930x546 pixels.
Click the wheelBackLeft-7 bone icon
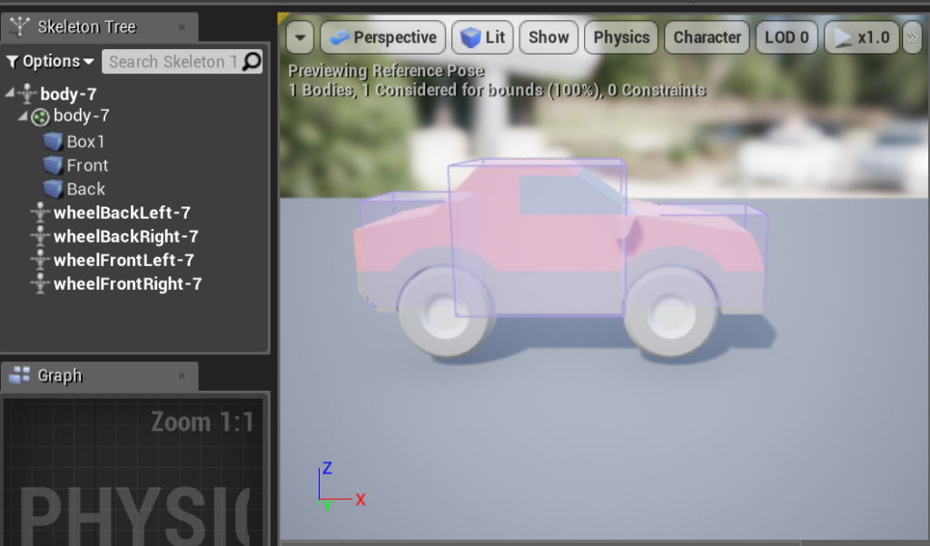[39, 213]
